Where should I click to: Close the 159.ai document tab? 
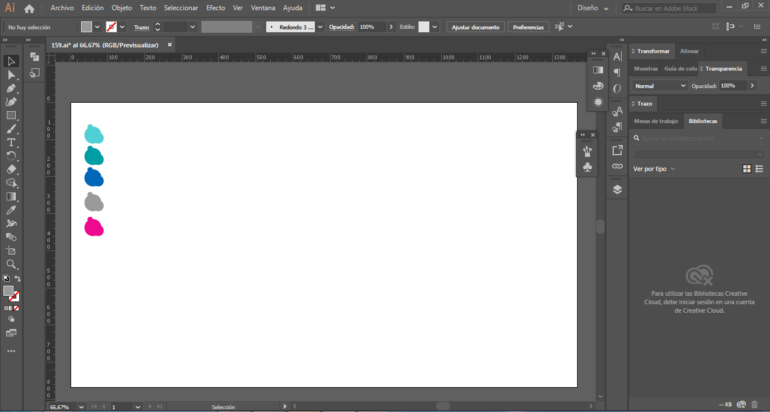coord(170,45)
